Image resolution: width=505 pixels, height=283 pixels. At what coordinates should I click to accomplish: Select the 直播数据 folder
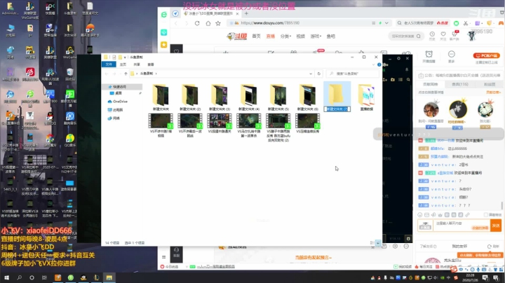367,97
